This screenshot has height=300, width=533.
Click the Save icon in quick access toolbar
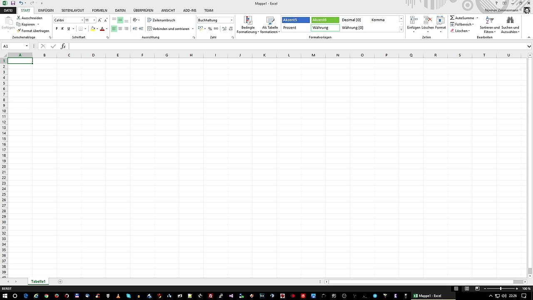13,3
